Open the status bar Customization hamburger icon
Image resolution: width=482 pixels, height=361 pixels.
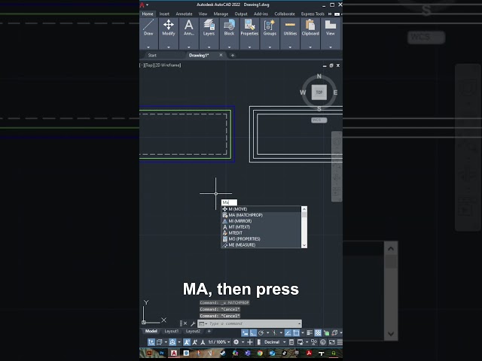click(340, 342)
